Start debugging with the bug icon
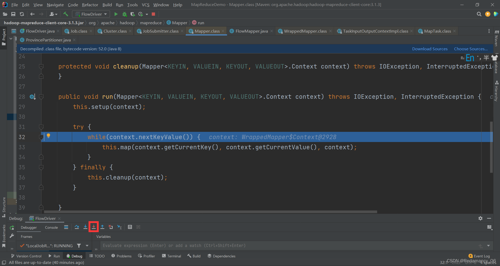500x266 pixels. point(124,14)
